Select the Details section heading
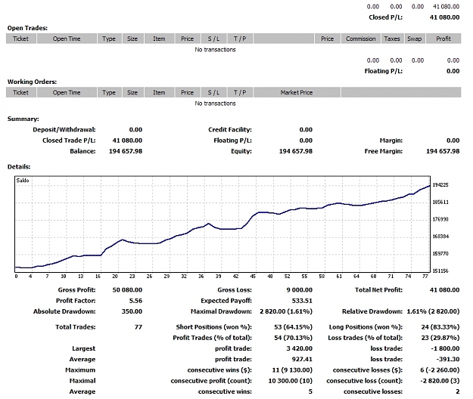 (x=19, y=167)
